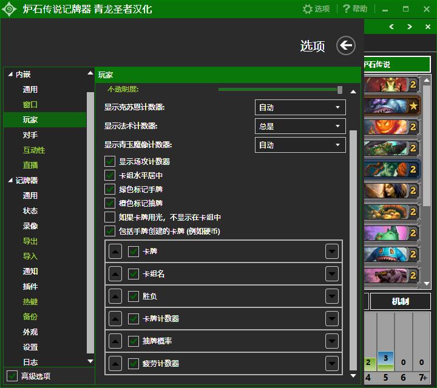
Task: Uncheck the 卡牌 panel element checkbox
Action: (134, 252)
